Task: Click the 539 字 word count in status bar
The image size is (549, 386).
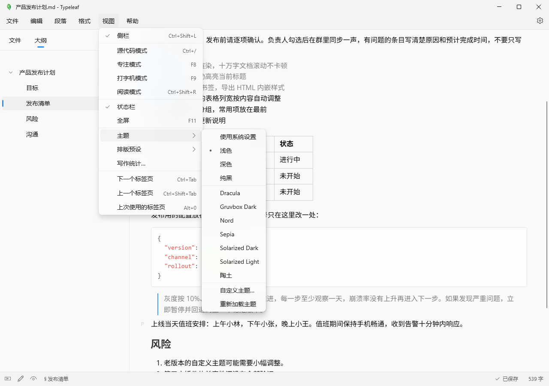Action: (536, 379)
